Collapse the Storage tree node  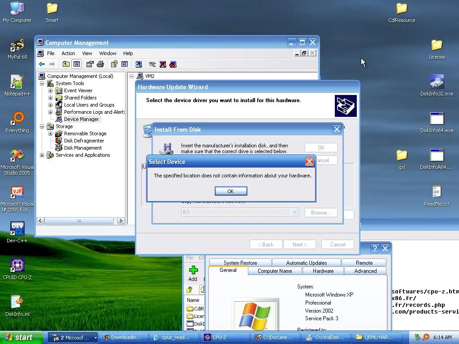tap(42, 126)
